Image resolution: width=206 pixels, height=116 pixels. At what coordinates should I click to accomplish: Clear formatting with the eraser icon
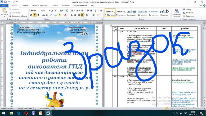(x=67, y=11)
